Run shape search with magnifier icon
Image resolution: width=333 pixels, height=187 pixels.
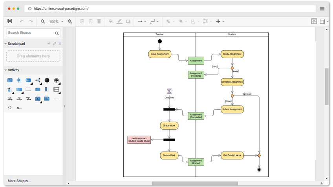point(57,33)
